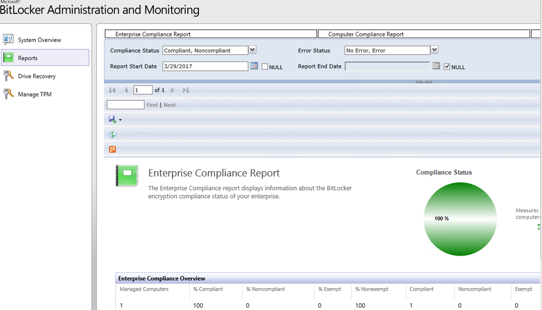Go to the next report page

tap(173, 90)
